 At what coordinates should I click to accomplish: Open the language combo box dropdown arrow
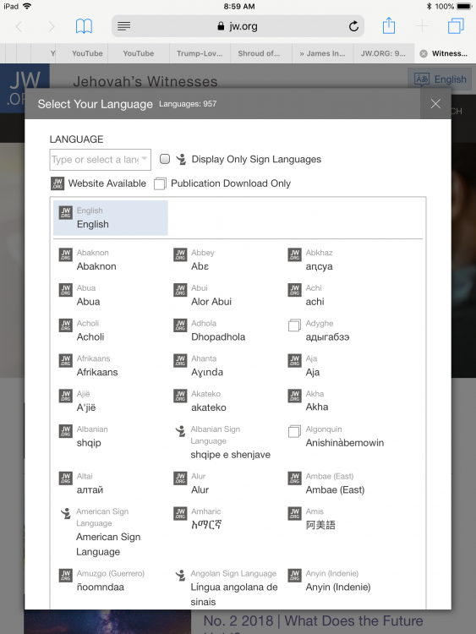(144, 159)
